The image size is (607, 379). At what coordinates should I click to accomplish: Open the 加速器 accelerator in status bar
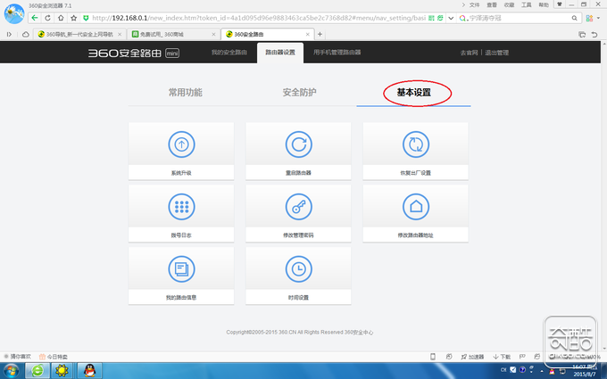[x=472, y=357]
